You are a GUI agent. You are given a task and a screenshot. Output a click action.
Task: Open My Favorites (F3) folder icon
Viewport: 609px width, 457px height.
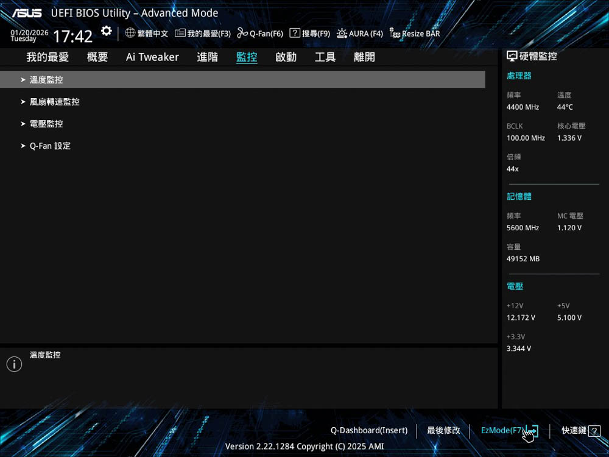pyautogui.click(x=180, y=34)
